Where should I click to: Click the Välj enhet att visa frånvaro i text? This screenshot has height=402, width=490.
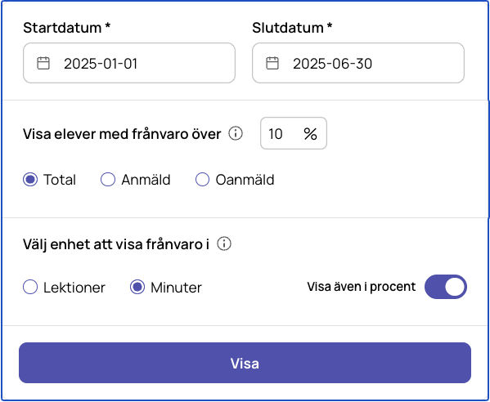pos(116,244)
